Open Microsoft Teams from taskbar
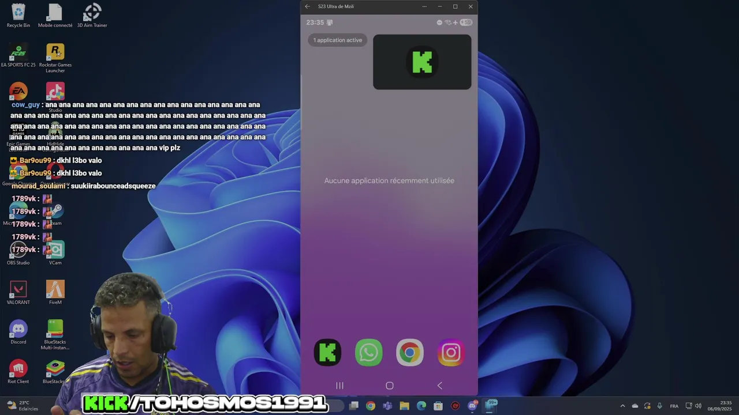Screen dimensions: 739x415 387,406
